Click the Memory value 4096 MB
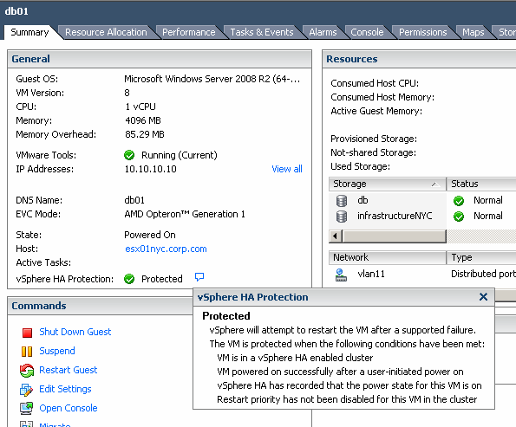This screenshot has width=516, height=427. (x=143, y=120)
